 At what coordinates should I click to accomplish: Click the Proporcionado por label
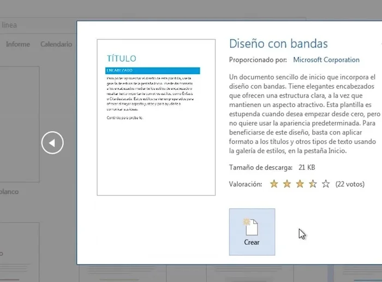[258, 60]
